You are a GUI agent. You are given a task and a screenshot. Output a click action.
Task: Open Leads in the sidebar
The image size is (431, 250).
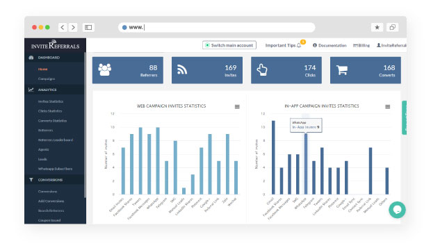click(42, 159)
